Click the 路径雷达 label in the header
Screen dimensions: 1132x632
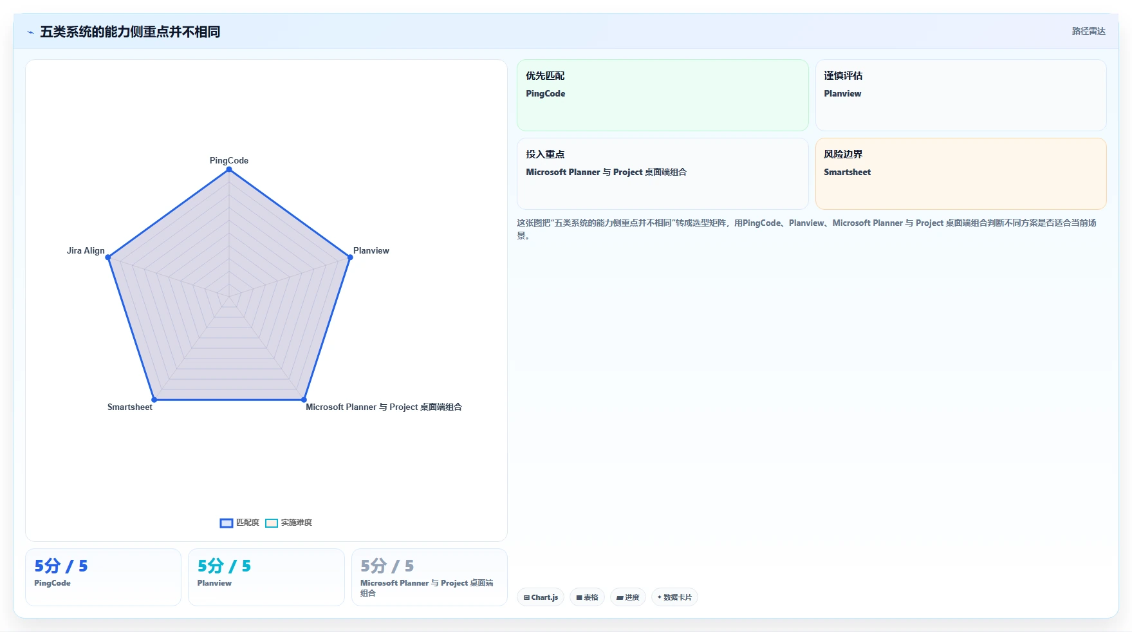tap(1088, 31)
